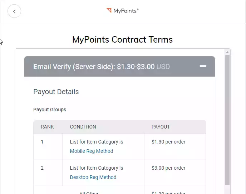Select rank 1 row number
Screen dimensions: 246x194
click(42, 142)
